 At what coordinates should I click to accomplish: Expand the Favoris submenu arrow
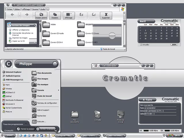tap(58, 90)
